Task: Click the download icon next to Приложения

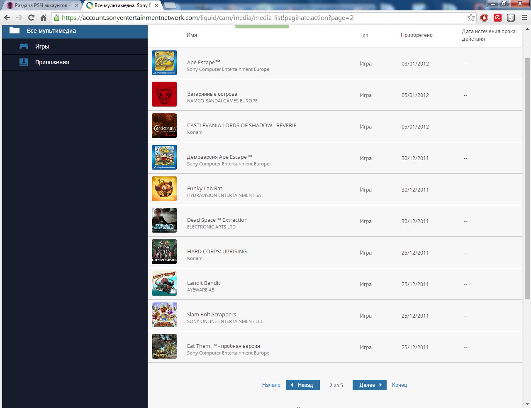Action: point(24,62)
